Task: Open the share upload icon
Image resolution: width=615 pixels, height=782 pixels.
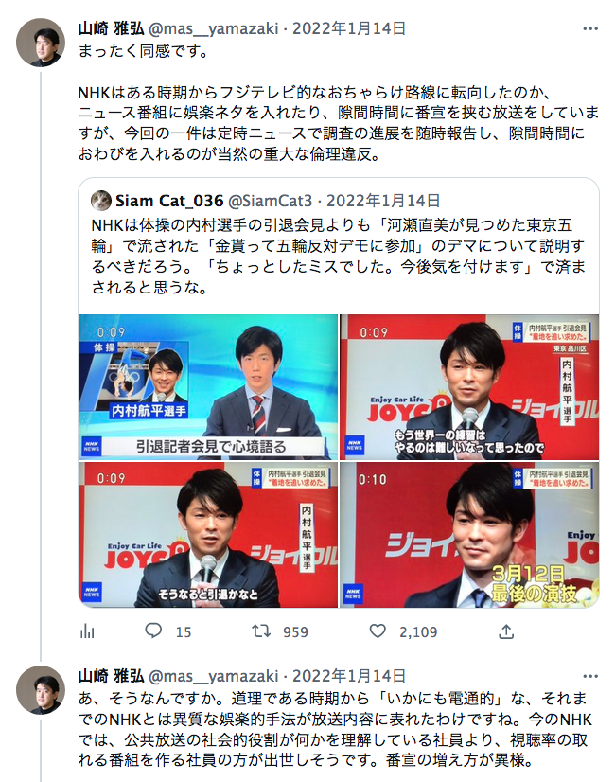Action: tap(506, 631)
